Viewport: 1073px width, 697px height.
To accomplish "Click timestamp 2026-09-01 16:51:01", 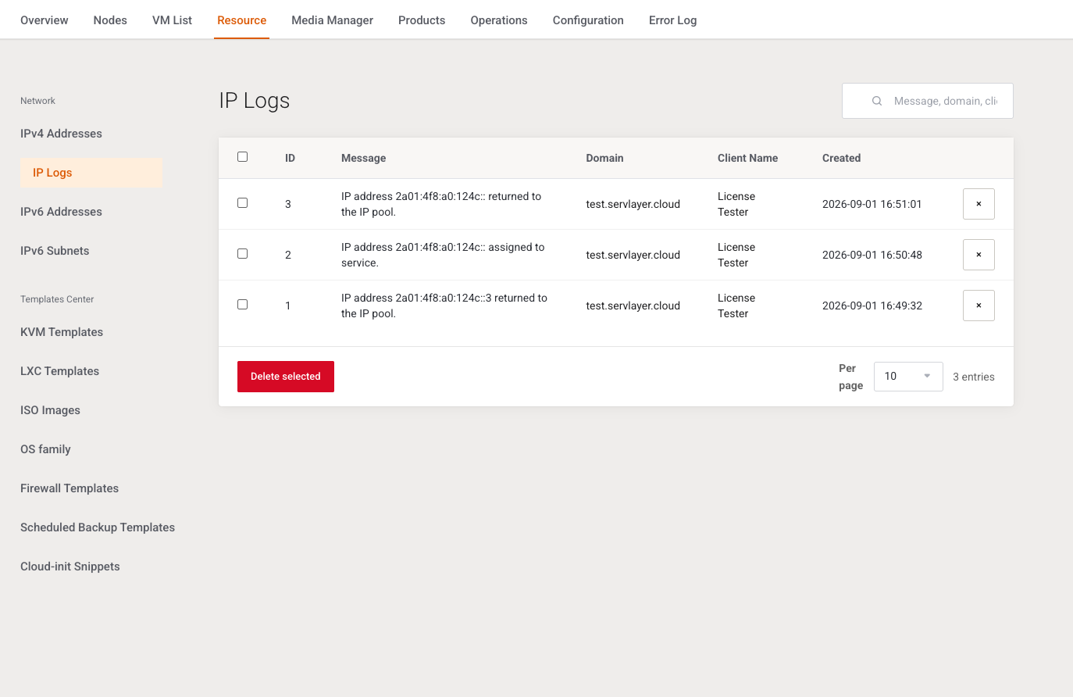I will tap(872, 204).
